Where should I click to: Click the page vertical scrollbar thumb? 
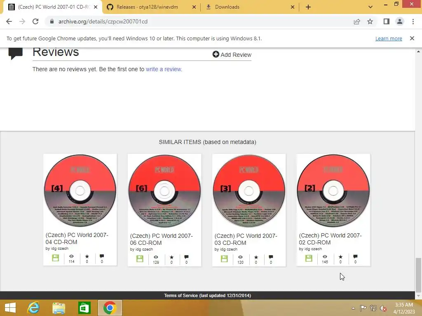418,275
